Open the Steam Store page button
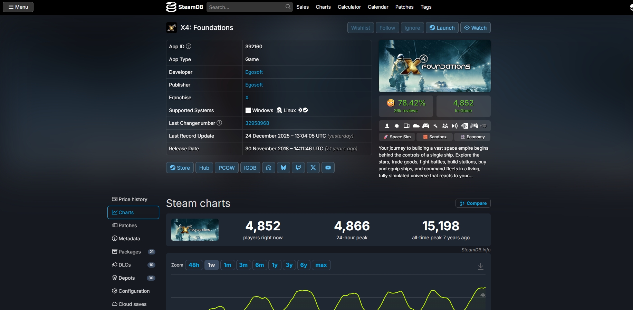The height and width of the screenshot is (310, 633). (180, 168)
